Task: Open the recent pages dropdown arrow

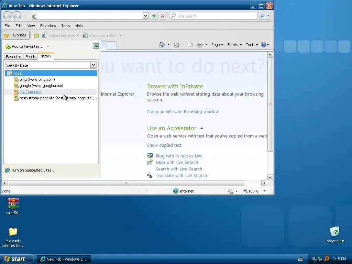Action: pos(25,16)
